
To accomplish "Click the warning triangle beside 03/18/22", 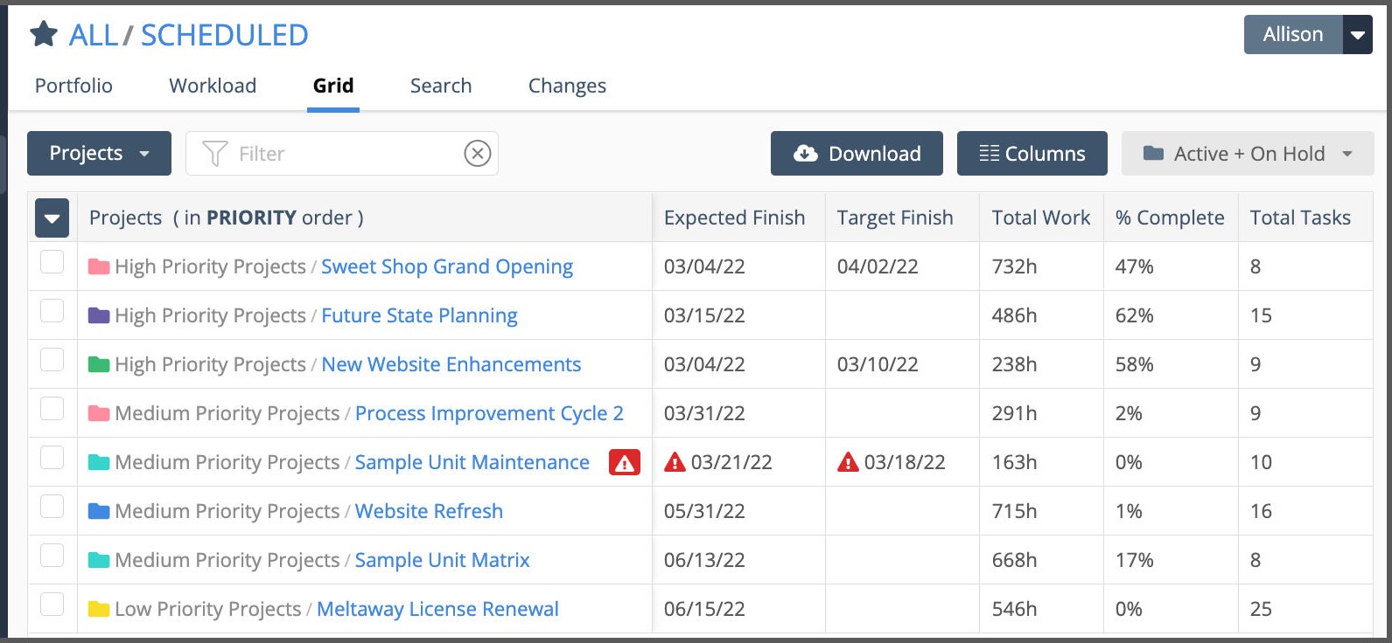I will (848, 462).
